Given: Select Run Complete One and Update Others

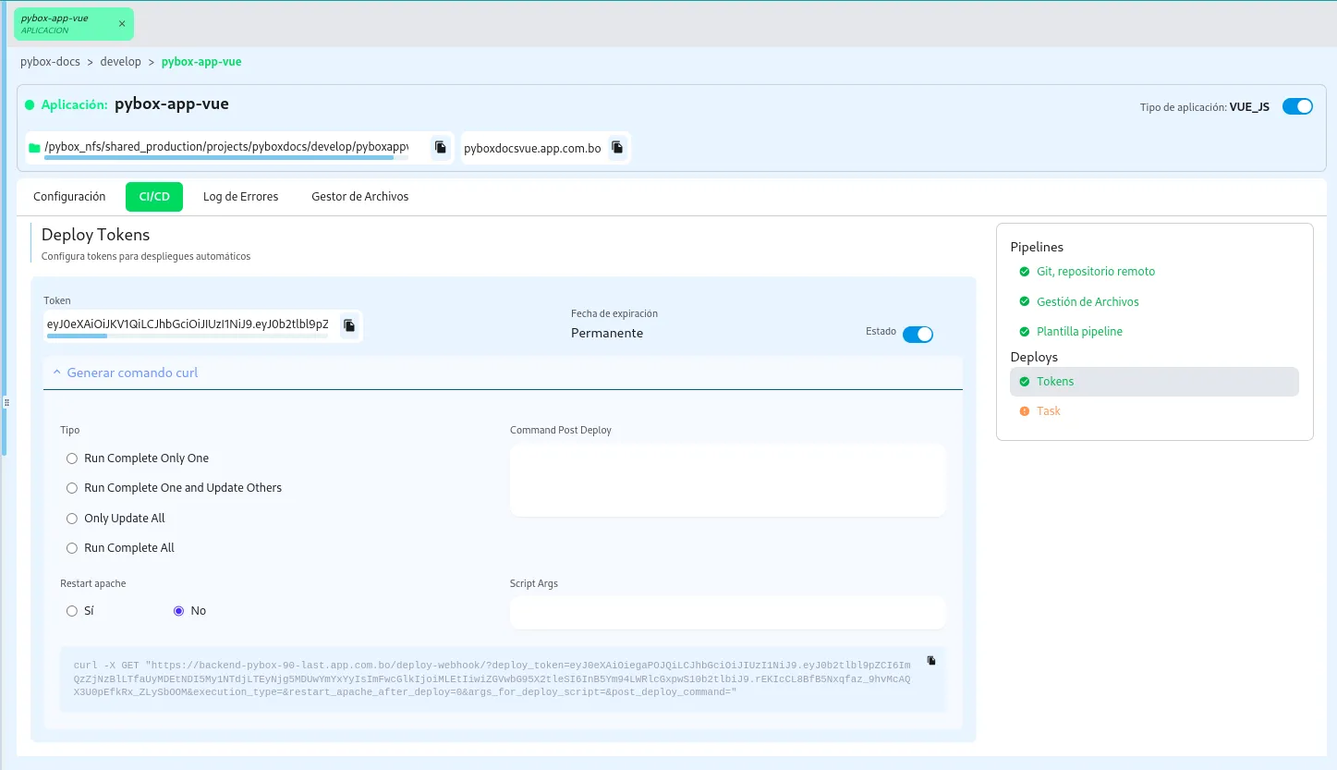Looking at the screenshot, I should click(72, 488).
